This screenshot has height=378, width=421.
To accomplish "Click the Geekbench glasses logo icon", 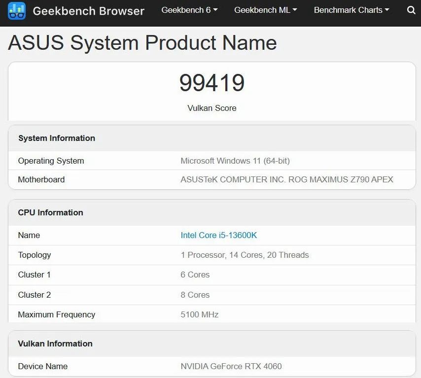I will click(x=16, y=10).
